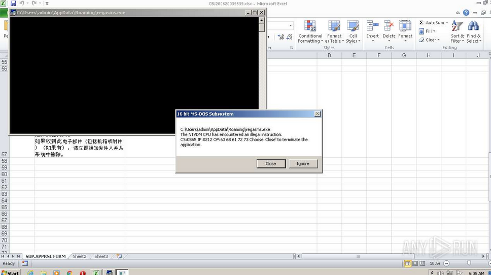Switch to Normal view
Screen dimensions: 491x275
[x=407, y=263]
